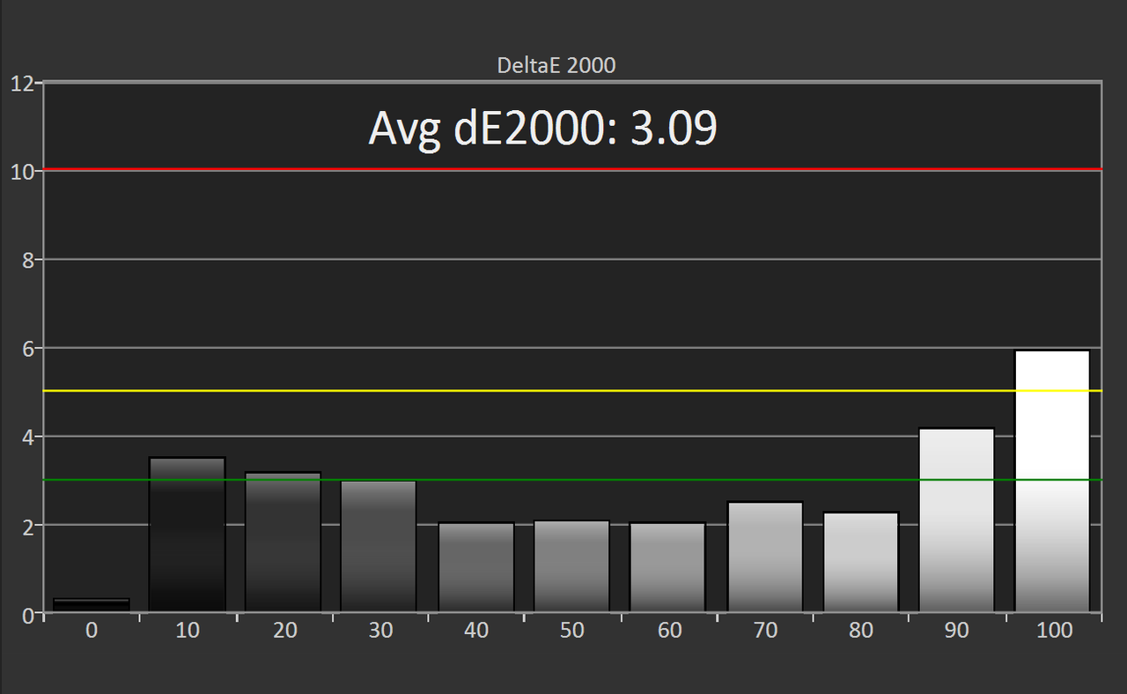Click the bar for 90 percent gray

click(x=956, y=520)
